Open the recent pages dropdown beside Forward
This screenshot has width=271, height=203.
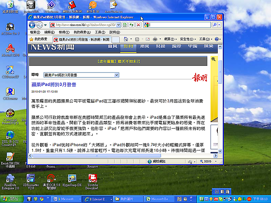45,25
